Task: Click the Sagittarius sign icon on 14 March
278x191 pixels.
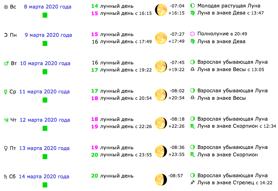Action: click(x=193, y=183)
